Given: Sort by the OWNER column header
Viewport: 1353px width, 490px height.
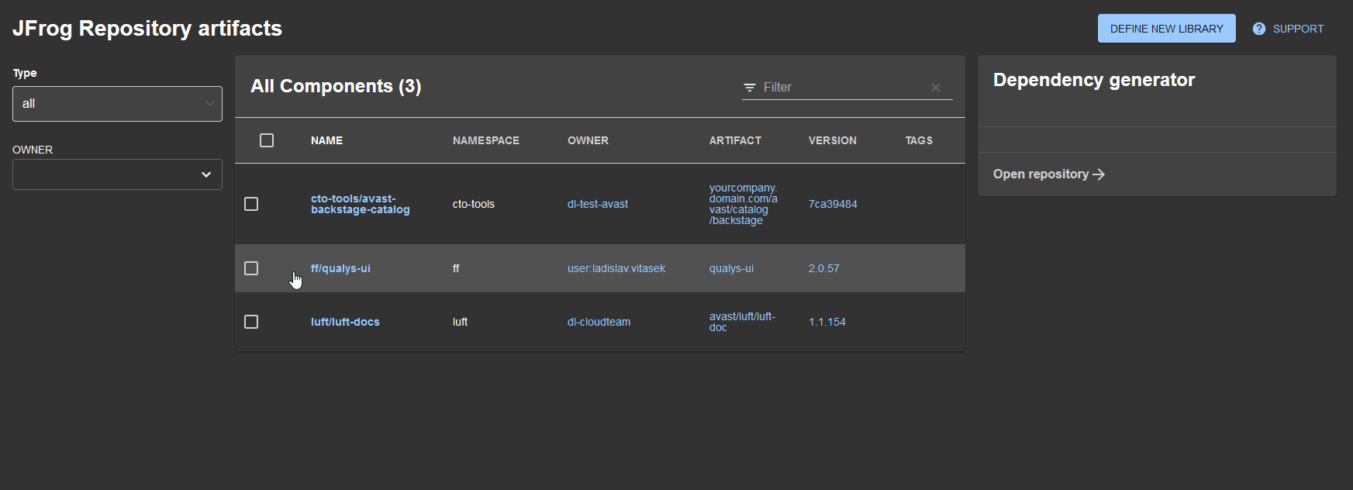Looking at the screenshot, I should click(x=588, y=140).
